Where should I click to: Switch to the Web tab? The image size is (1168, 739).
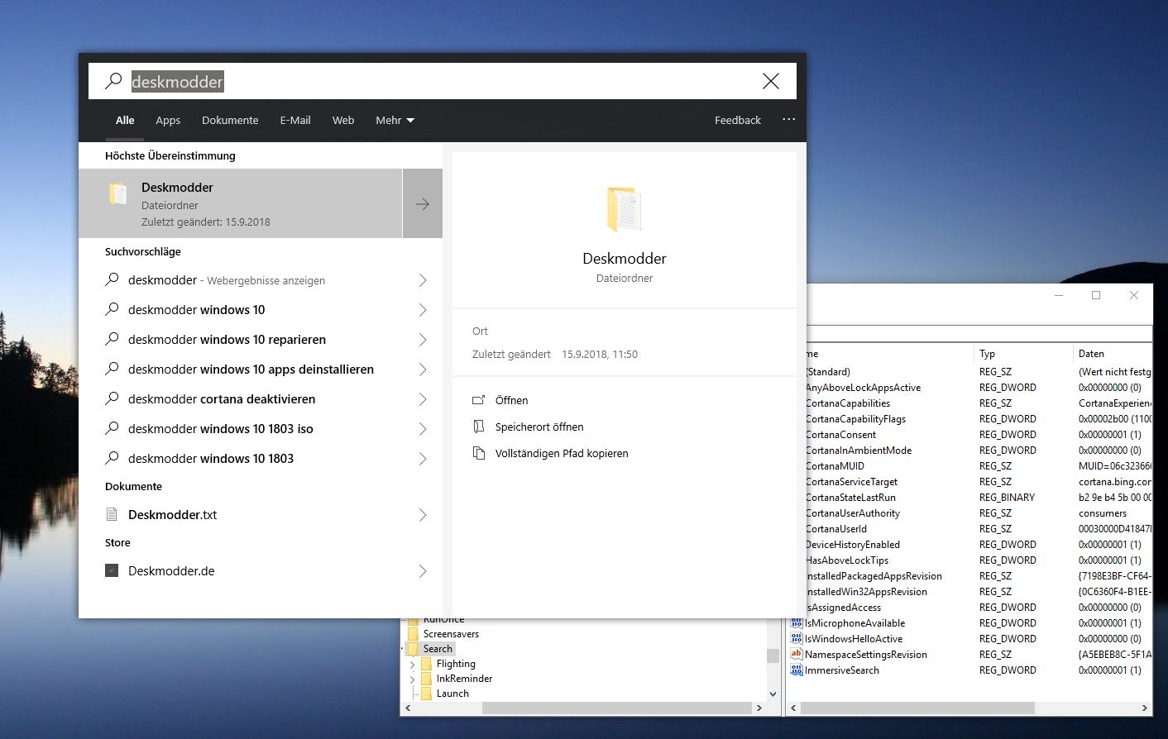pyautogui.click(x=343, y=120)
